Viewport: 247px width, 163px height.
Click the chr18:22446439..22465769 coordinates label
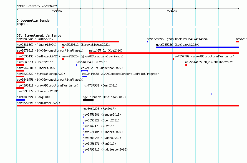(x=37, y=6)
